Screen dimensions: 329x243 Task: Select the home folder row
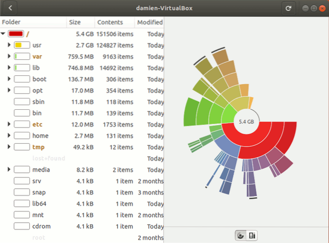pos(41,136)
